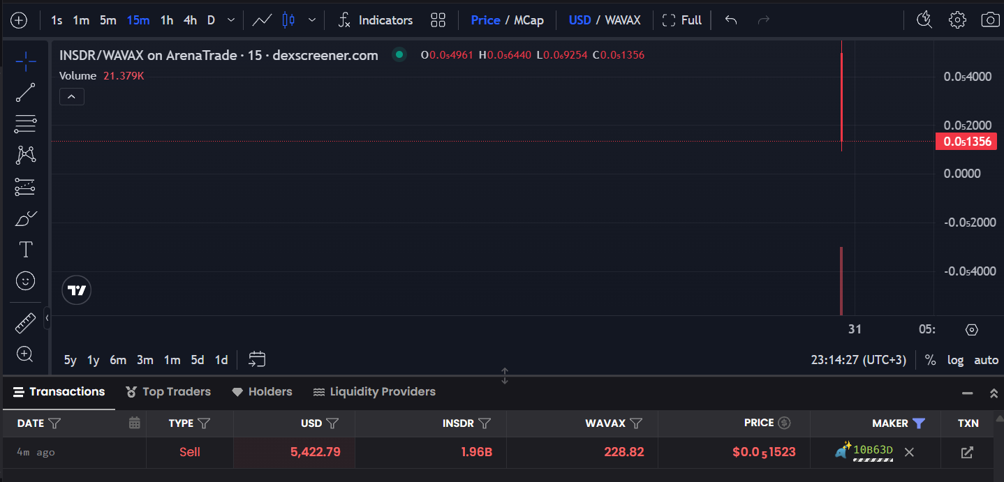
Task: Select the trend line drawing tool
Action: point(26,92)
